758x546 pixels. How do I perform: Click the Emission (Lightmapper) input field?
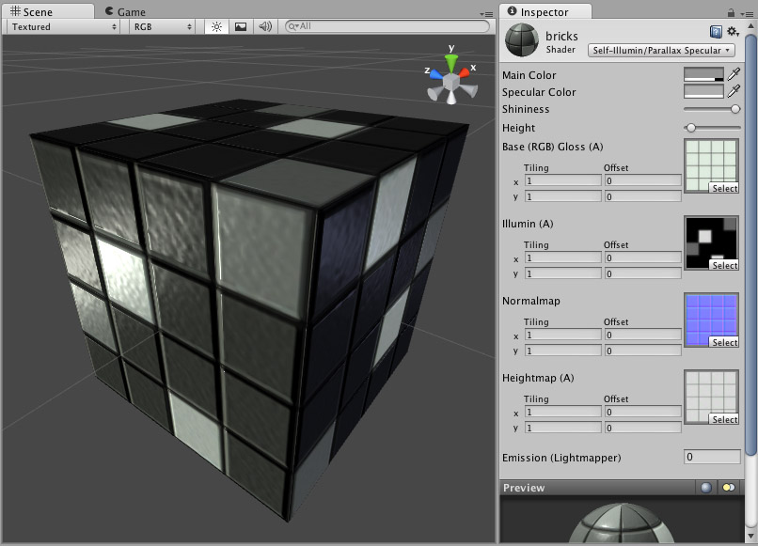point(712,458)
